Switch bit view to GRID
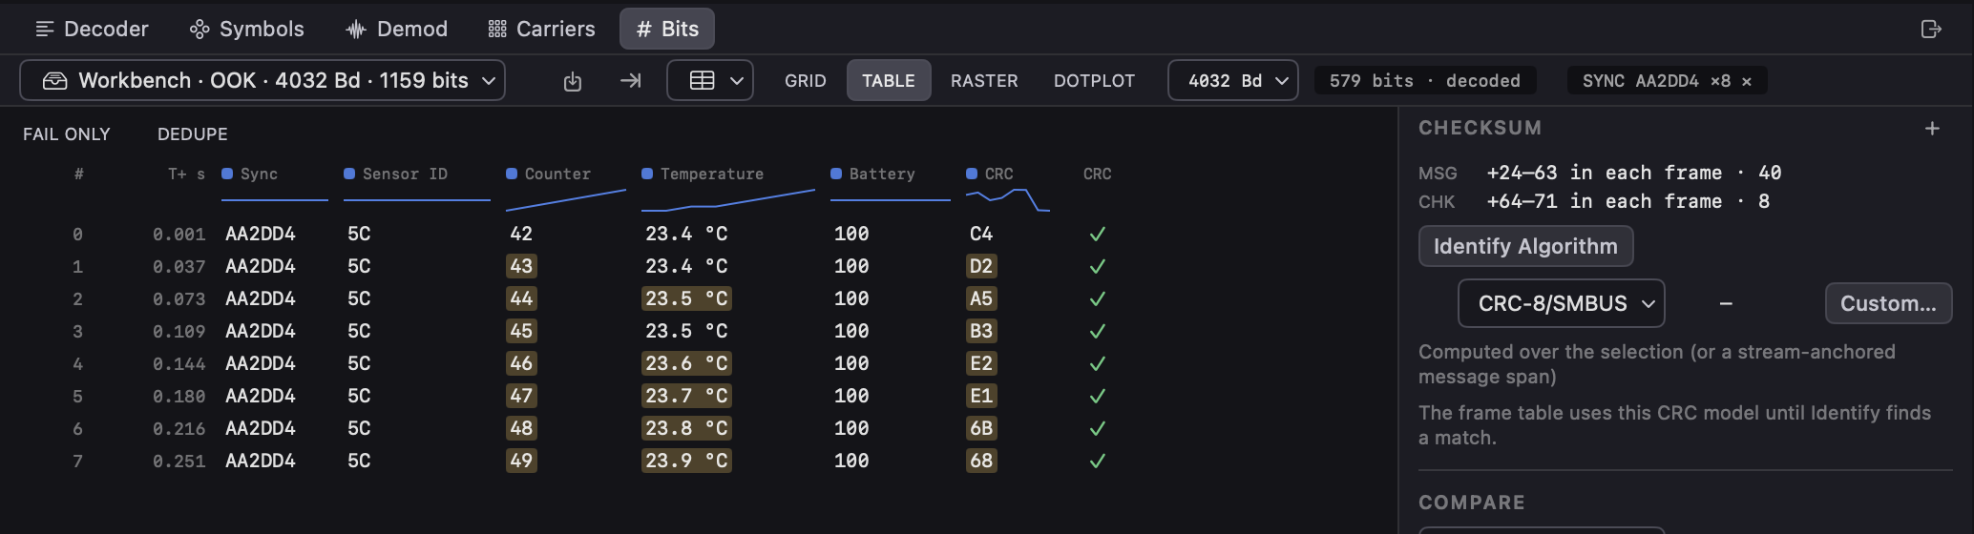1974x534 pixels. (x=806, y=81)
